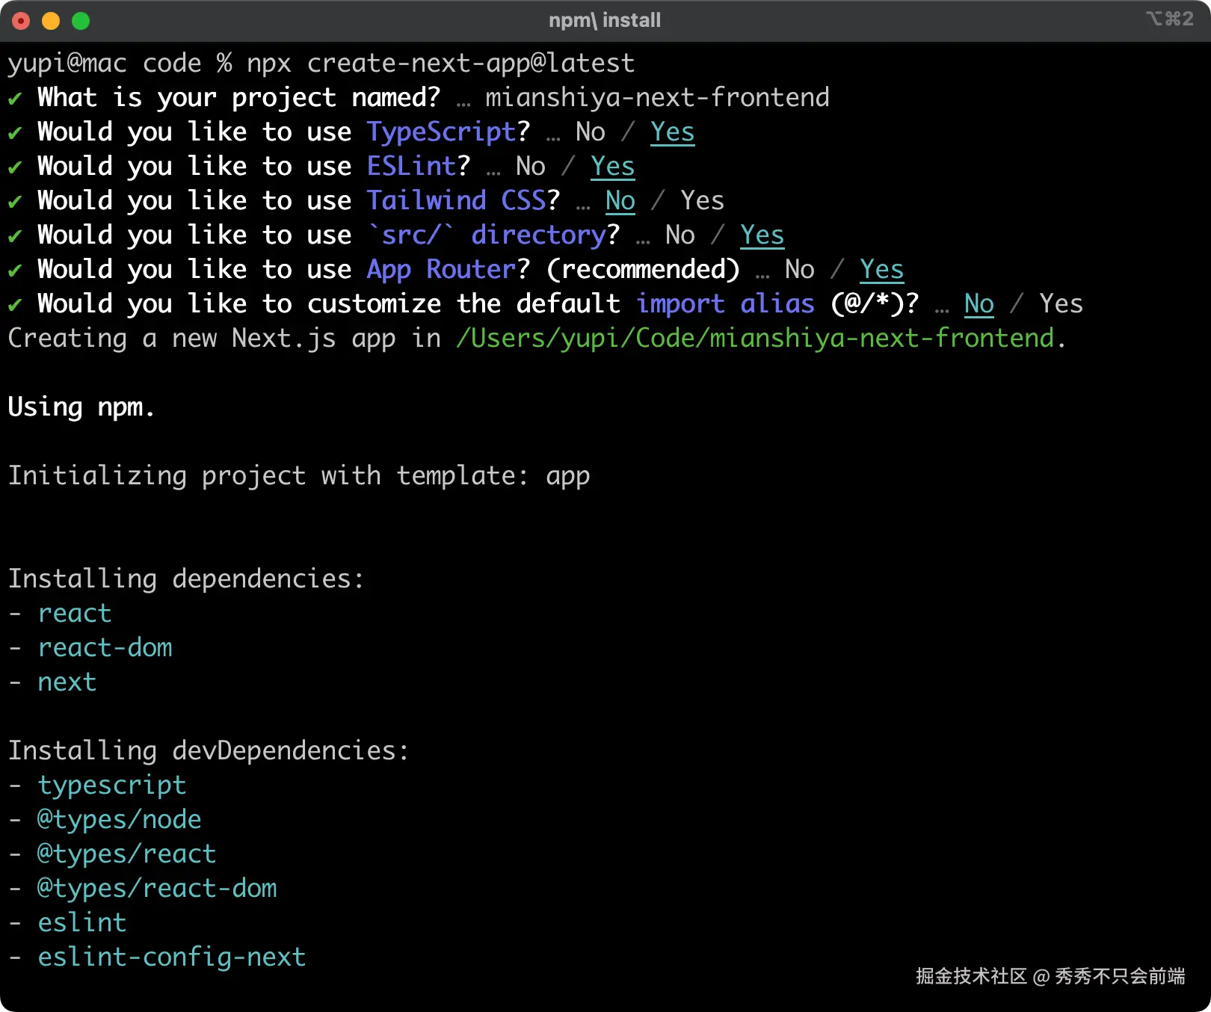Image resolution: width=1211 pixels, height=1012 pixels.
Task: Click the standalone "eslint" devDependency entry
Action: pyautogui.click(x=82, y=923)
